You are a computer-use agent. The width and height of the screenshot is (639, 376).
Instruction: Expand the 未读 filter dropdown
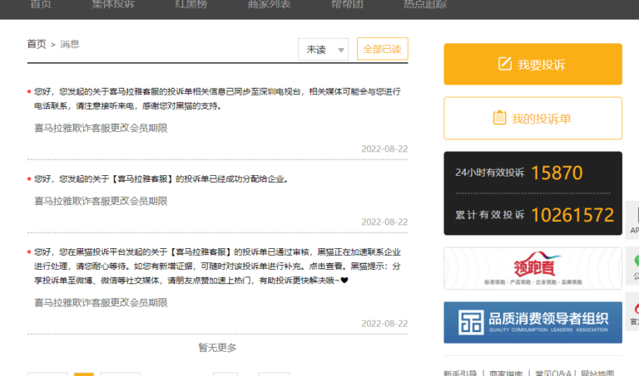[323, 50]
